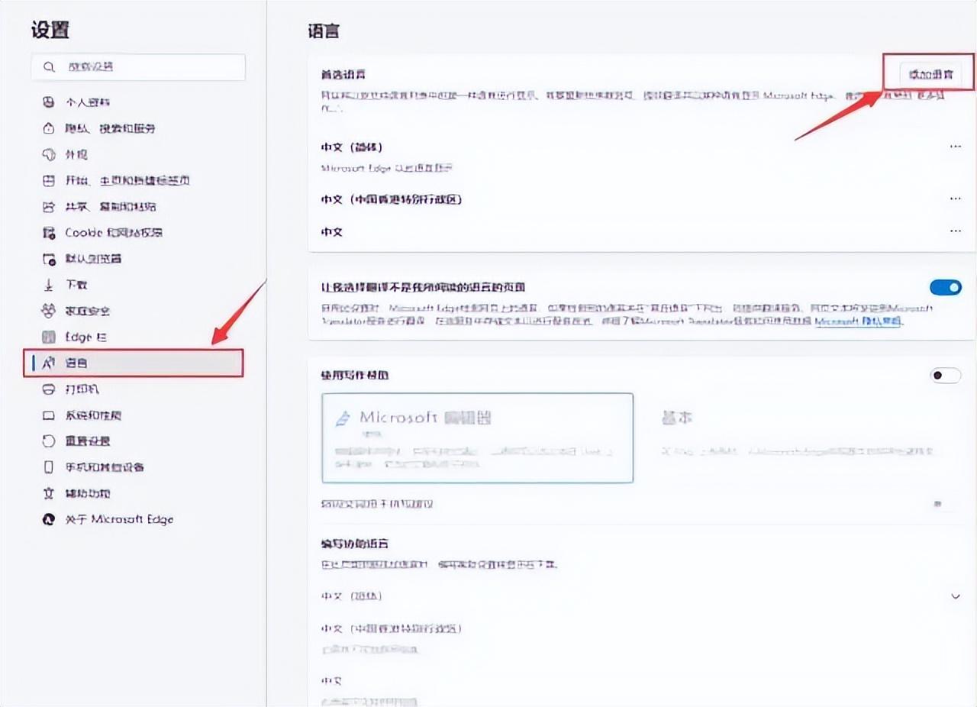Click the 添加语言 add languages button
Viewport: 977px width, 707px height.
pos(930,74)
